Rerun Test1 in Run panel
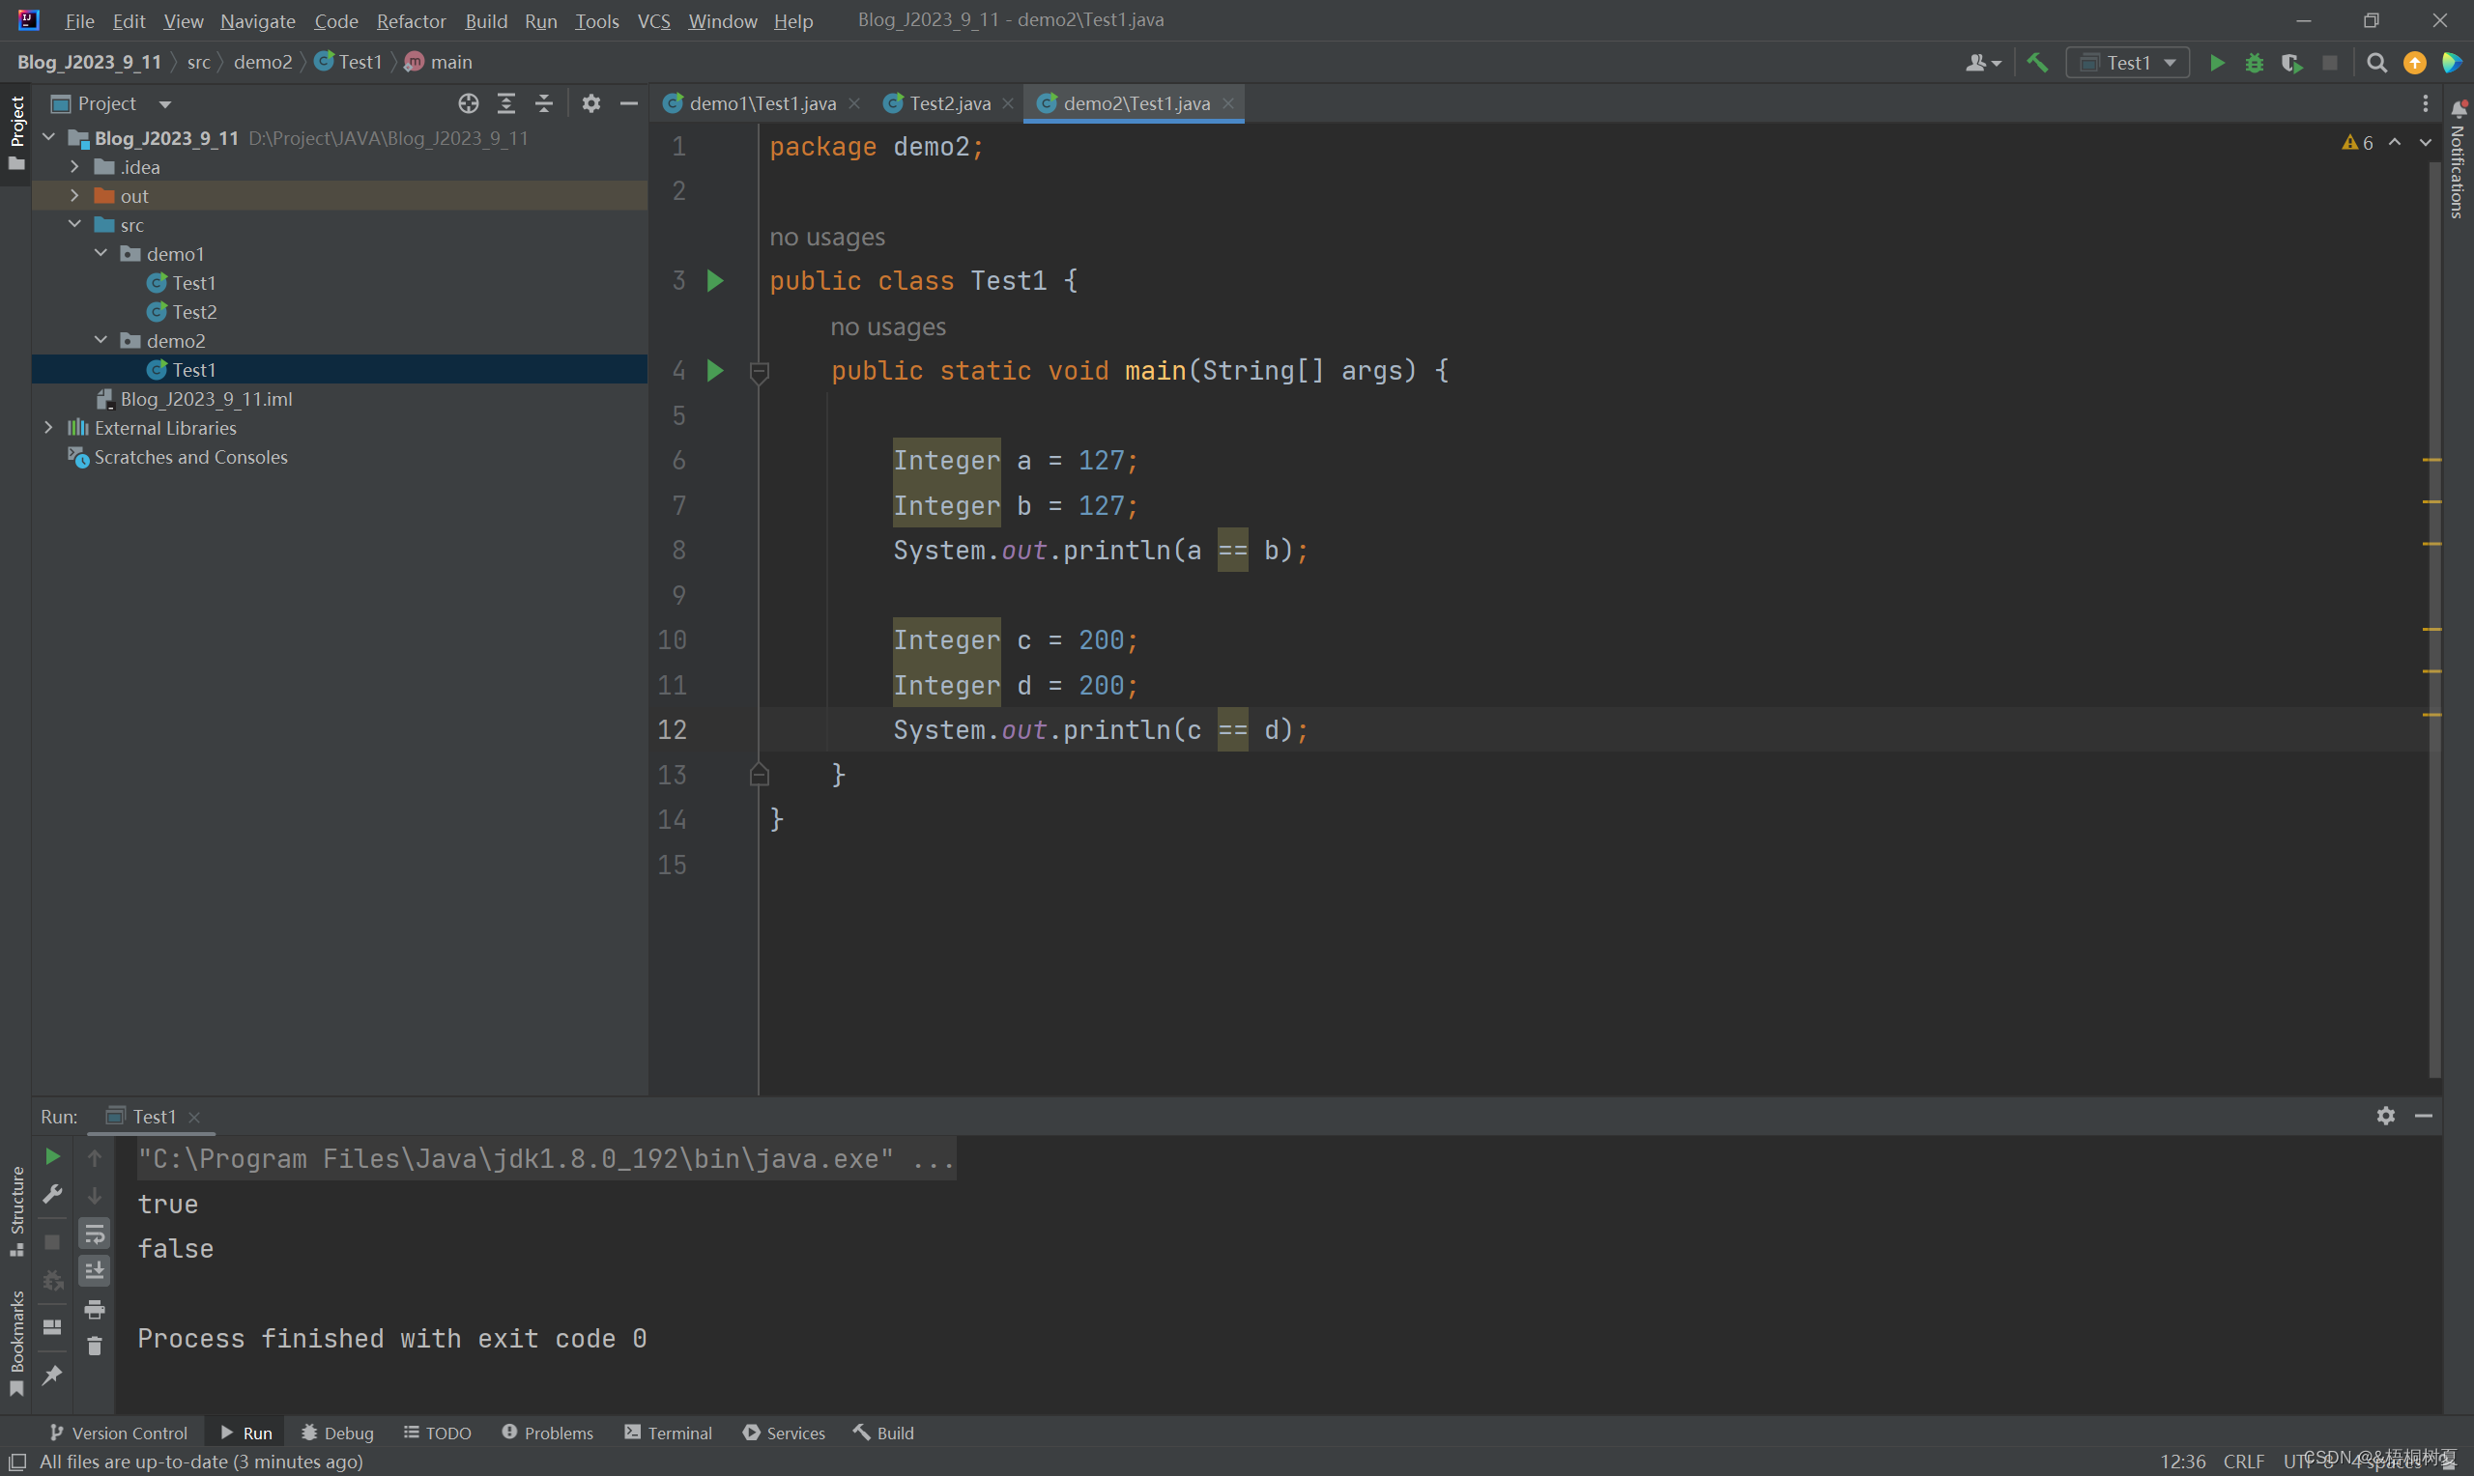This screenshot has height=1476, width=2474. click(53, 1156)
